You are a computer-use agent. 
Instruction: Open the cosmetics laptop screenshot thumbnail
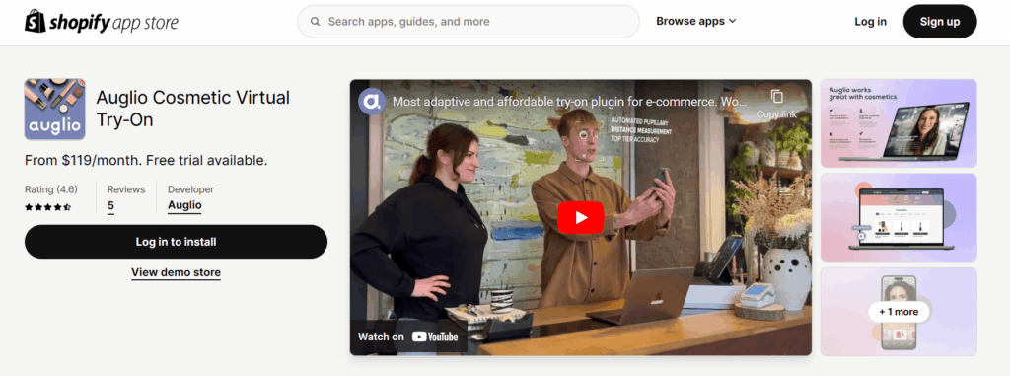[x=899, y=123]
